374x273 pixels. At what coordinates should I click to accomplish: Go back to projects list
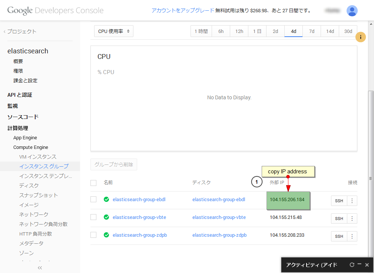point(20,31)
